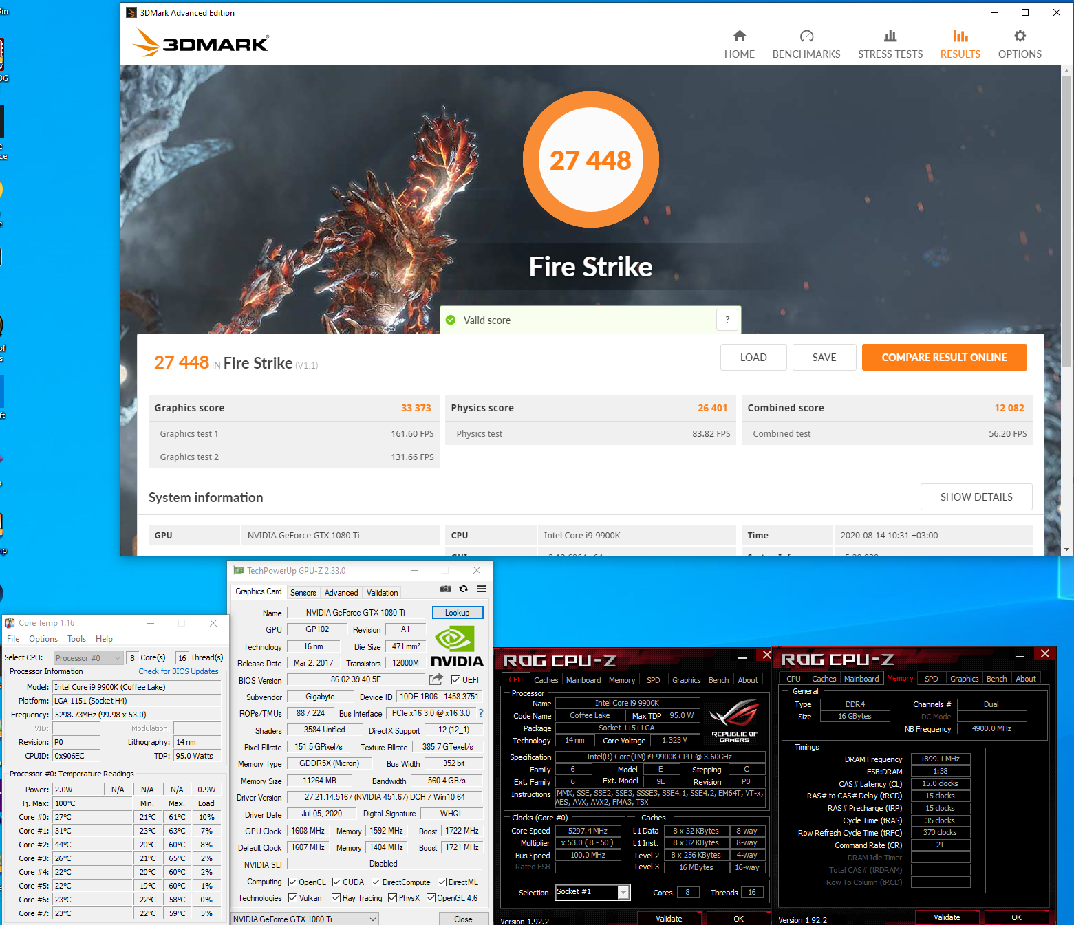Click the NVIDIA logo in GPU-Z
This screenshot has width=1074, height=925.
(457, 646)
